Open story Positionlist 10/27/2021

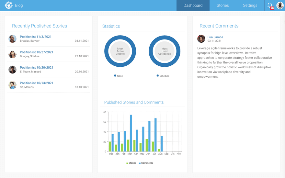[x=37, y=52]
